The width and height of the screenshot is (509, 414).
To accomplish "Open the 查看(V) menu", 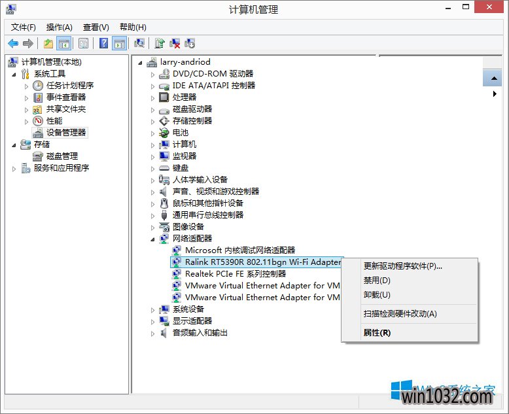I will point(96,27).
